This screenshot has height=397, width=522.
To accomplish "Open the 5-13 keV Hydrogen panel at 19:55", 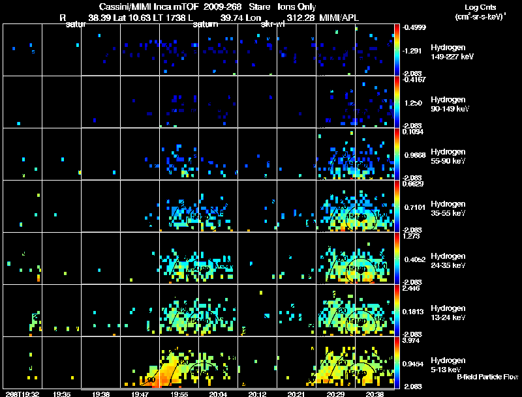I will (179, 362).
